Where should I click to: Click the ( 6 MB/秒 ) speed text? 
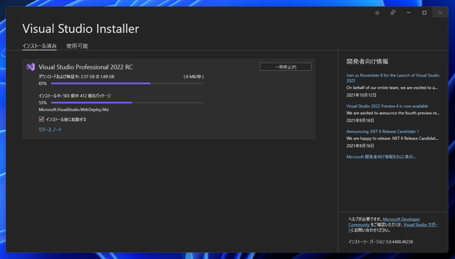pyautogui.click(x=193, y=77)
